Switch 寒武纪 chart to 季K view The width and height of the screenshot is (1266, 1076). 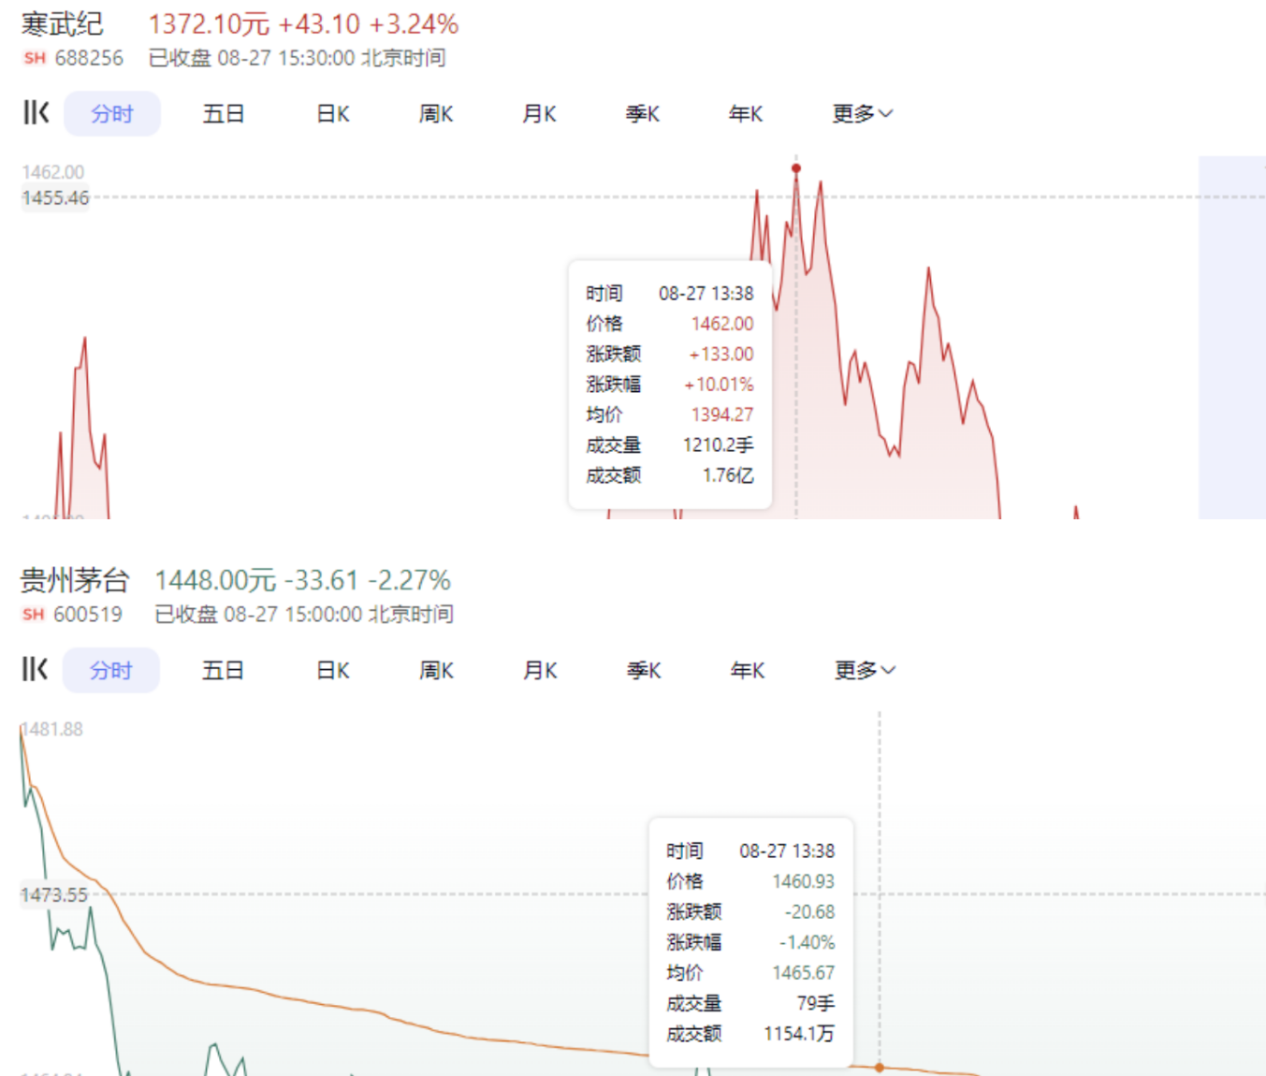click(x=643, y=114)
